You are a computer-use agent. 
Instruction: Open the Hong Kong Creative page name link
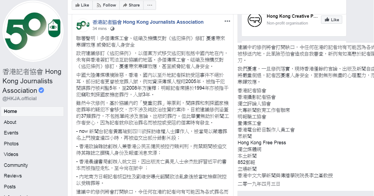pos(292,16)
